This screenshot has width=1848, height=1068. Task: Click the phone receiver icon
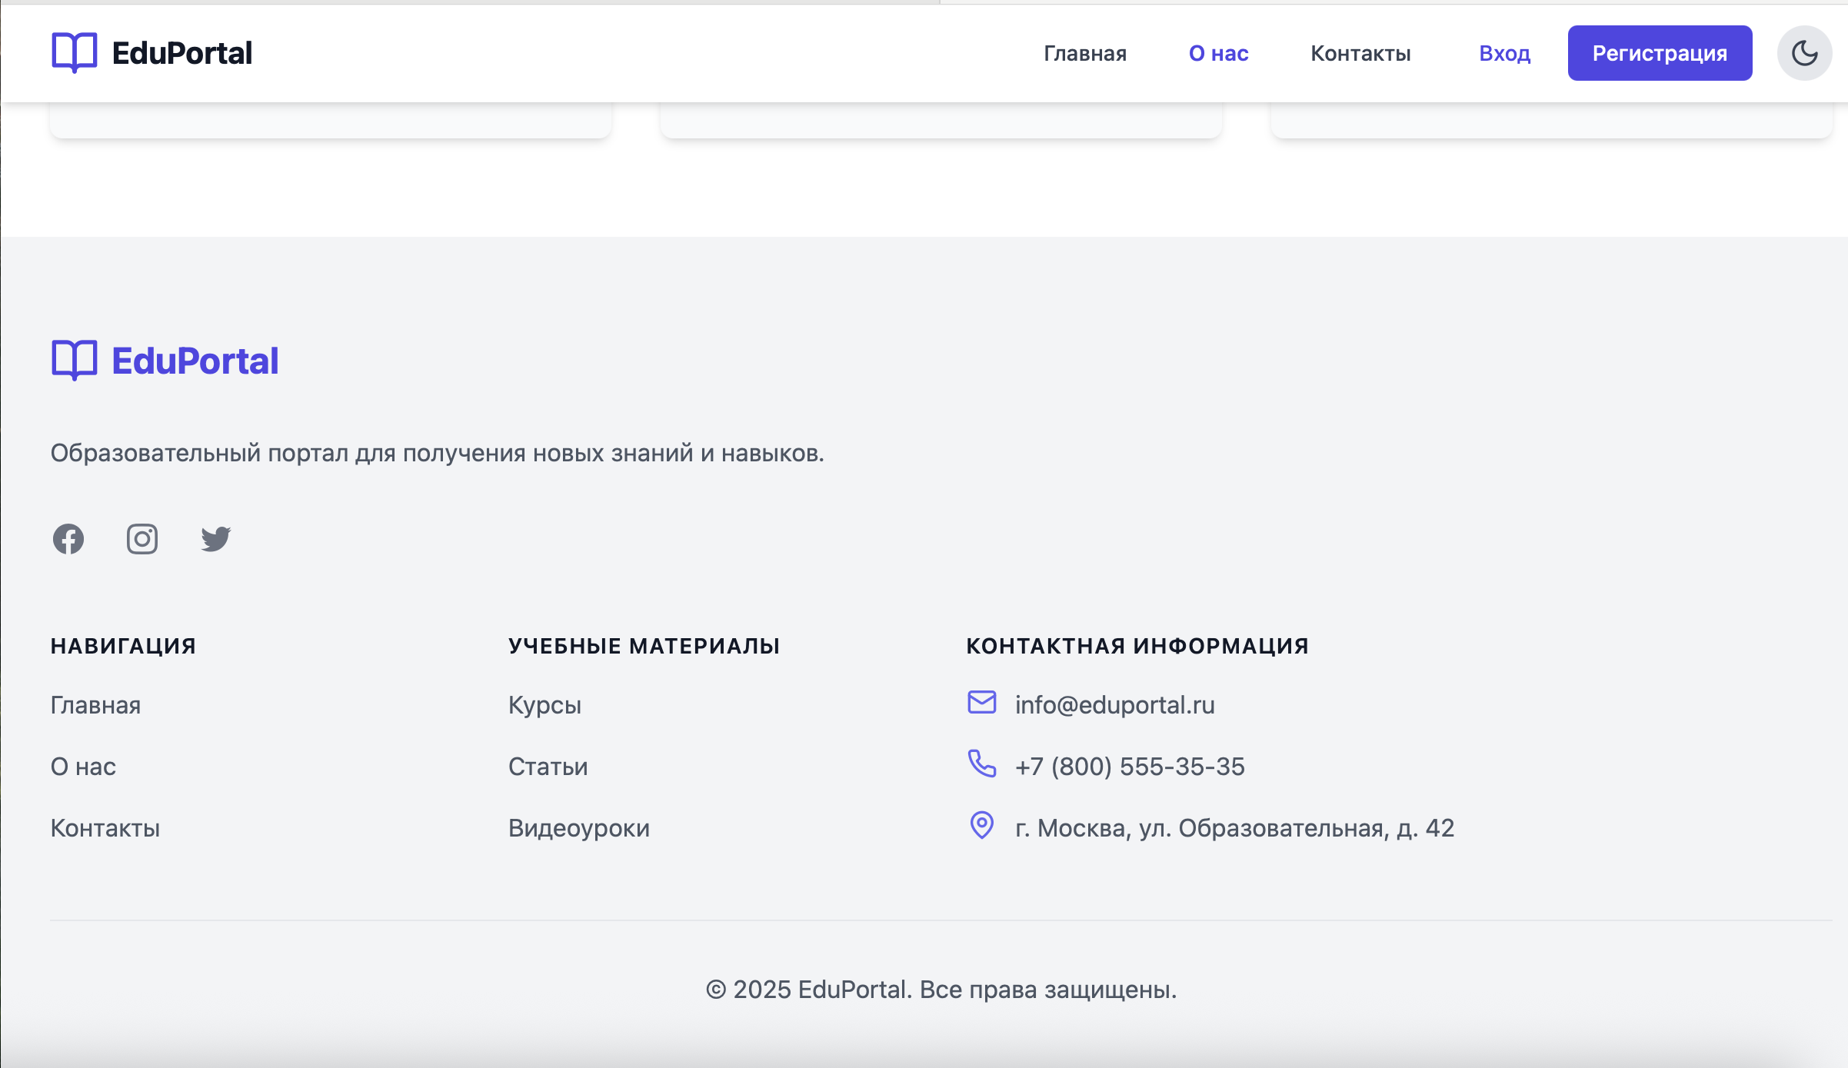[x=982, y=766]
